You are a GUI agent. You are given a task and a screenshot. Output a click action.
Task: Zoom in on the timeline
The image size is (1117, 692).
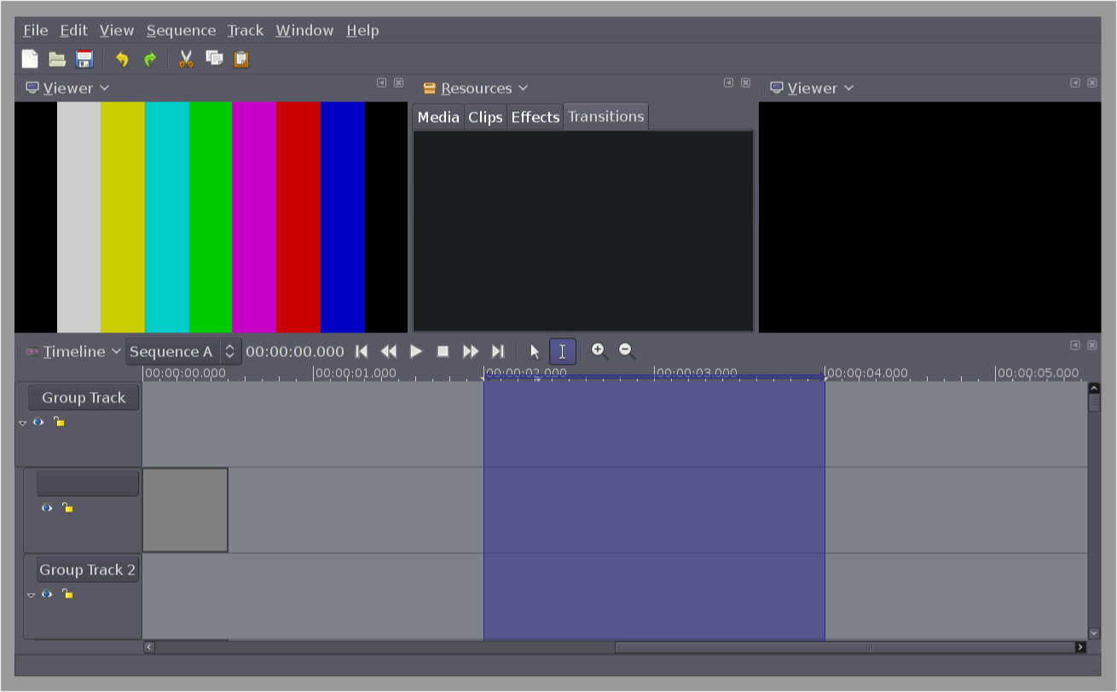click(599, 350)
